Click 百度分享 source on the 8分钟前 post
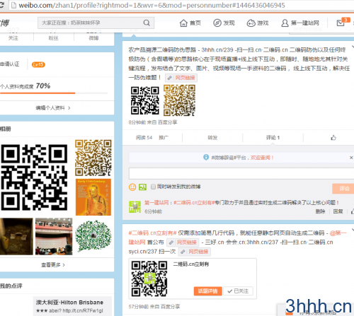The height and width of the screenshot is (316, 354). point(167,122)
